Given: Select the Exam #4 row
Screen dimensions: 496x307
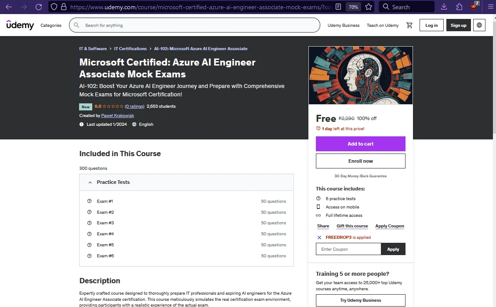Looking at the screenshot, I should point(186,234).
